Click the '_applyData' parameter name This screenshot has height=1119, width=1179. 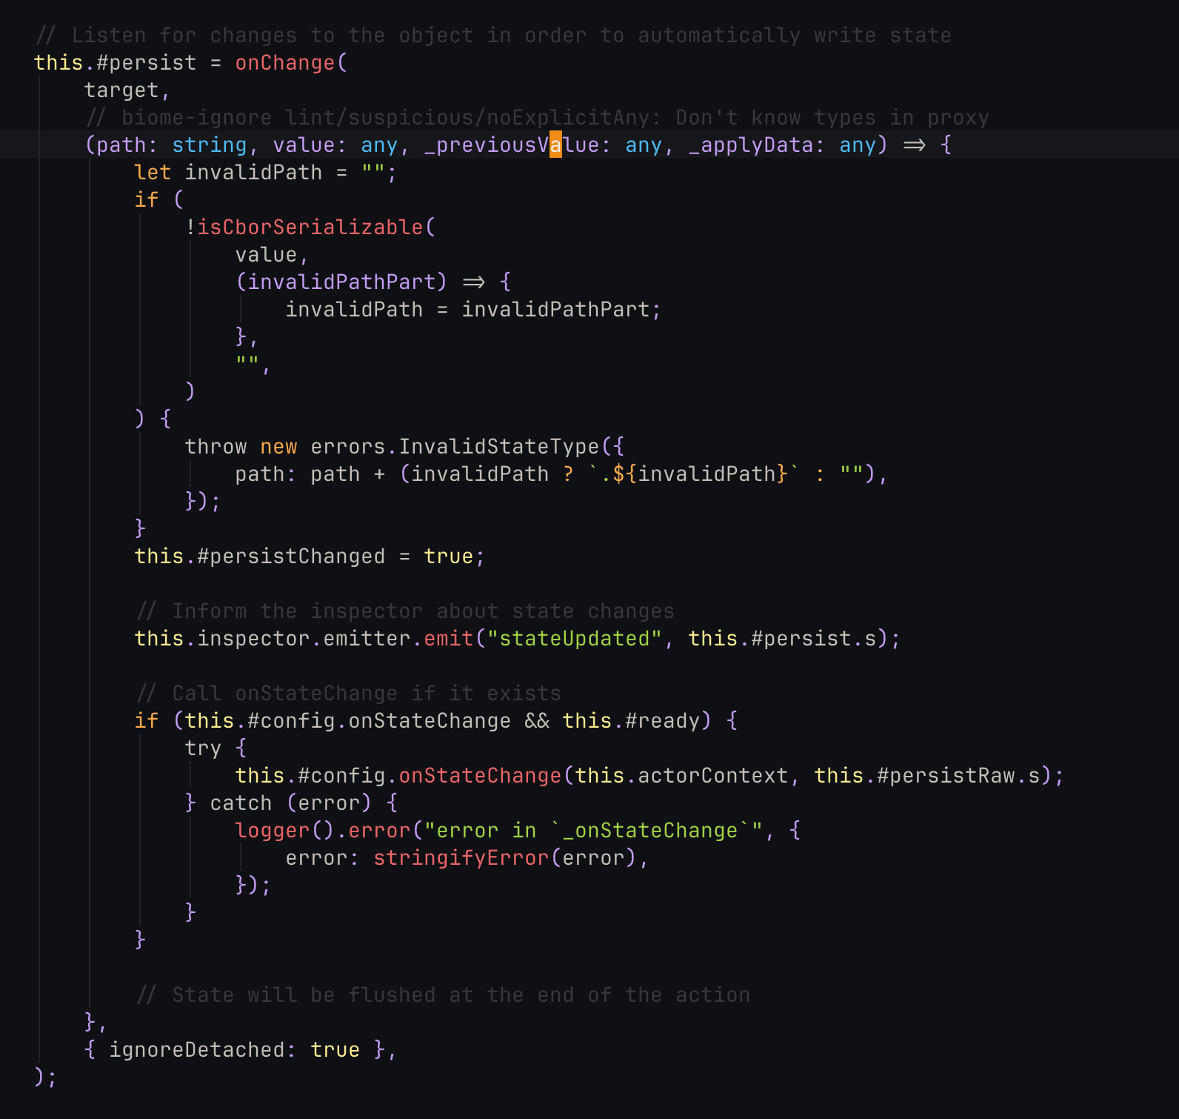(x=751, y=145)
